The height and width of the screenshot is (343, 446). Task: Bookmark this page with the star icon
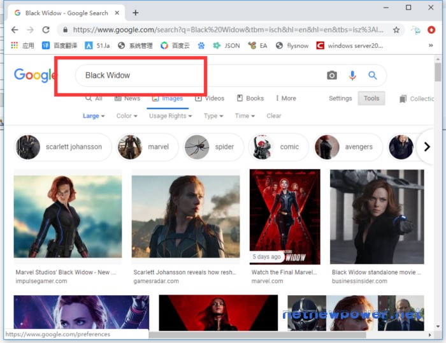click(396, 29)
